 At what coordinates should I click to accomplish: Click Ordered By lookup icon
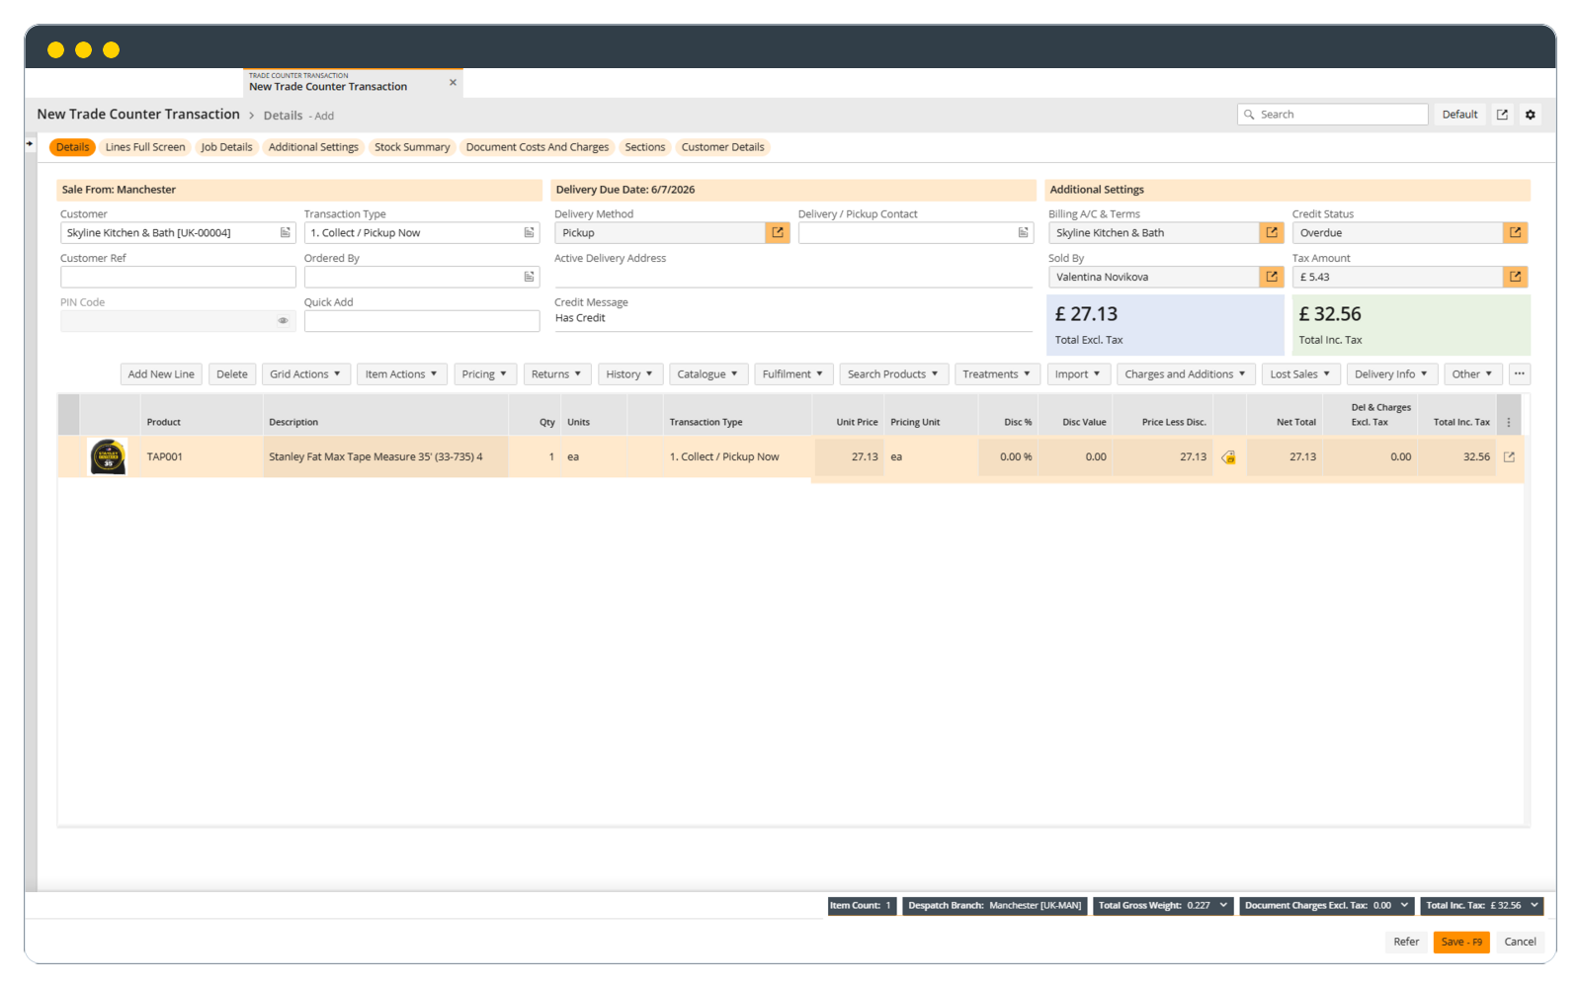530,278
